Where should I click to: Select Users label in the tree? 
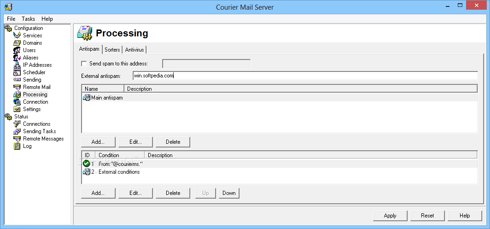(29, 50)
